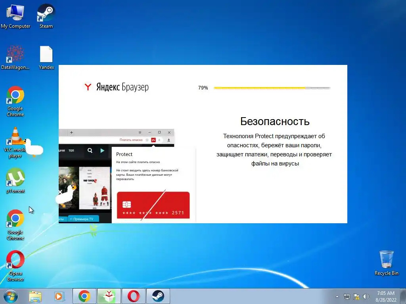The width and height of the screenshot is (406, 304).
Task: Click the 79% progress label
Action: [x=203, y=88]
